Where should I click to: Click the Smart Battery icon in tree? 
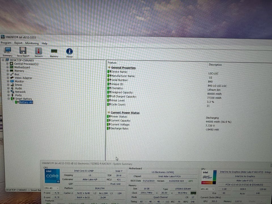click(12, 99)
